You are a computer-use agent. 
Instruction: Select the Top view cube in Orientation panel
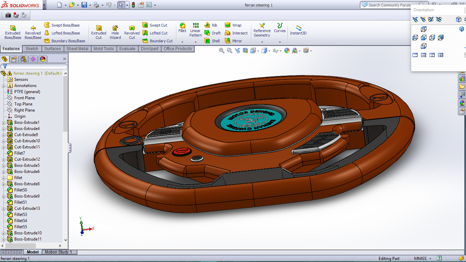pos(424,29)
